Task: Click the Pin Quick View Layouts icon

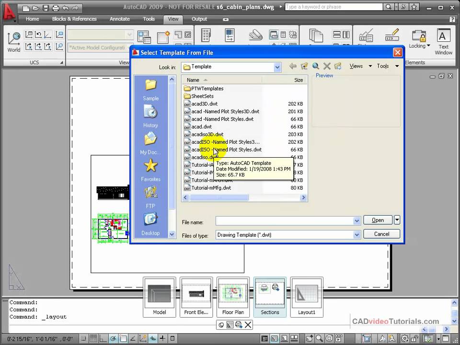Action: pos(221,325)
